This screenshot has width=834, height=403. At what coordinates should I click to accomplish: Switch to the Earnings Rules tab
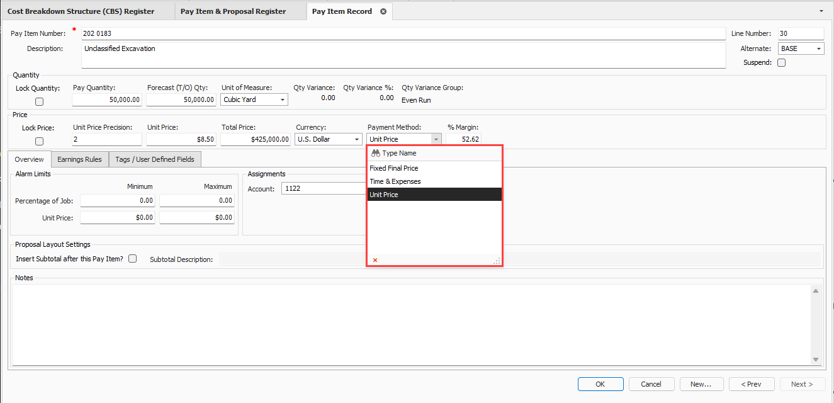tap(79, 159)
